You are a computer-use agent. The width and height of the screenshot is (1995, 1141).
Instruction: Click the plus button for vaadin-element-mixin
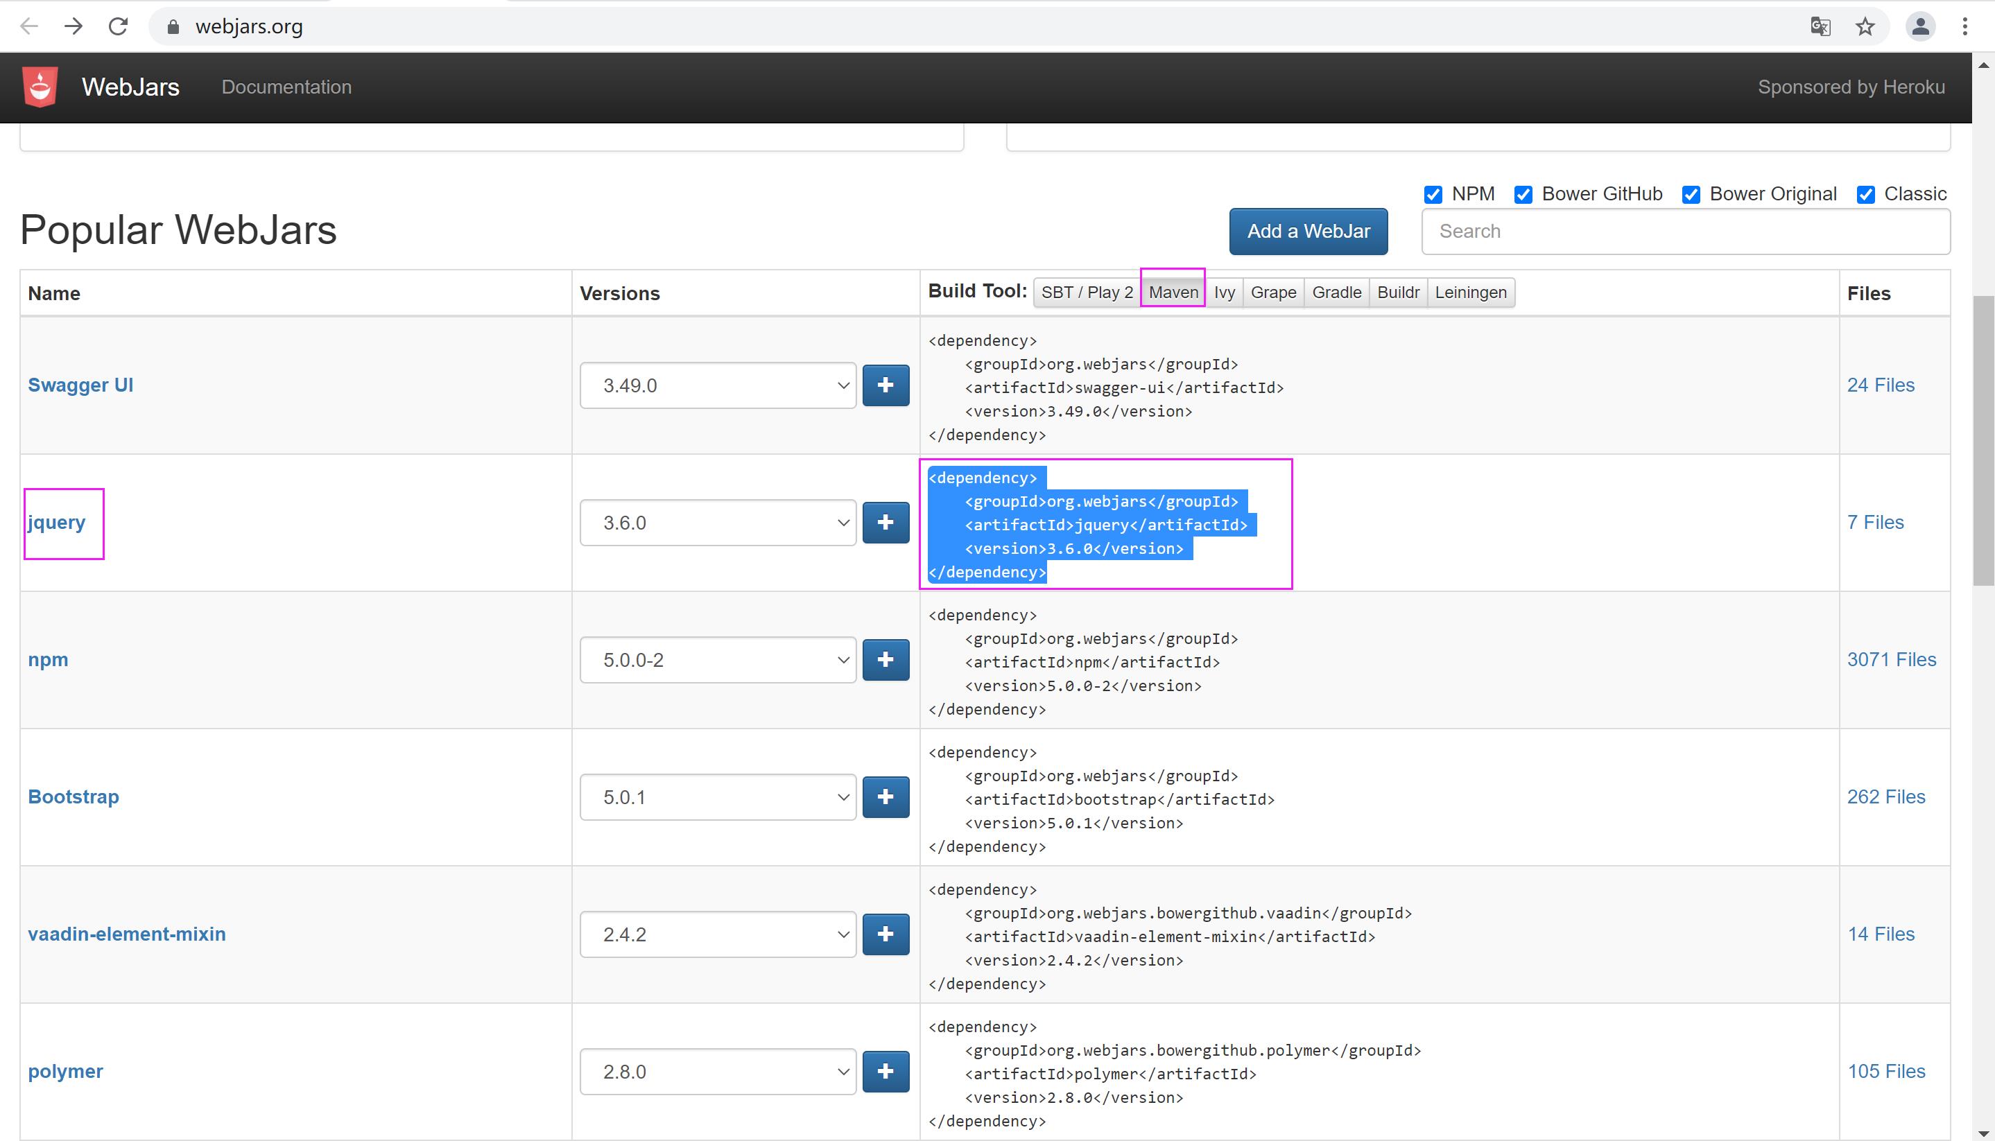click(x=886, y=933)
